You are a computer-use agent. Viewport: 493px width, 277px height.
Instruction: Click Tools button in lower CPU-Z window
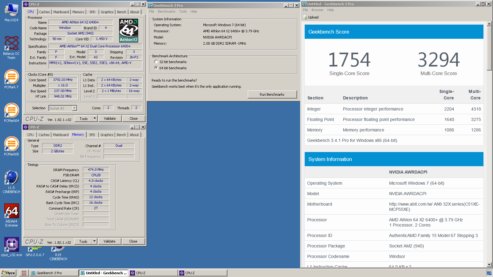(83, 241)
